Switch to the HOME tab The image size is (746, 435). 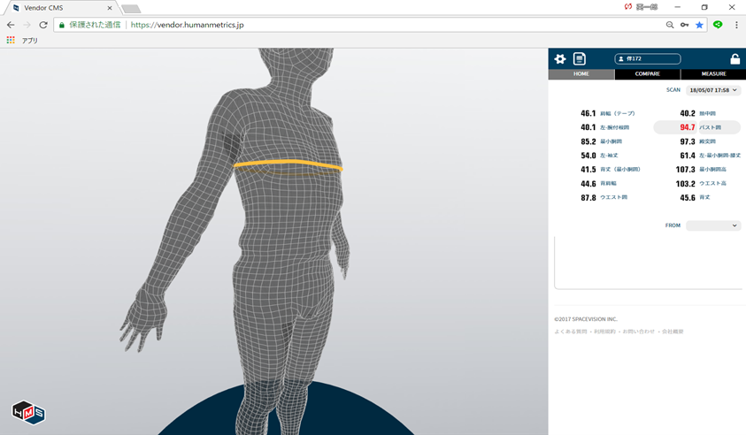[581, 74]
